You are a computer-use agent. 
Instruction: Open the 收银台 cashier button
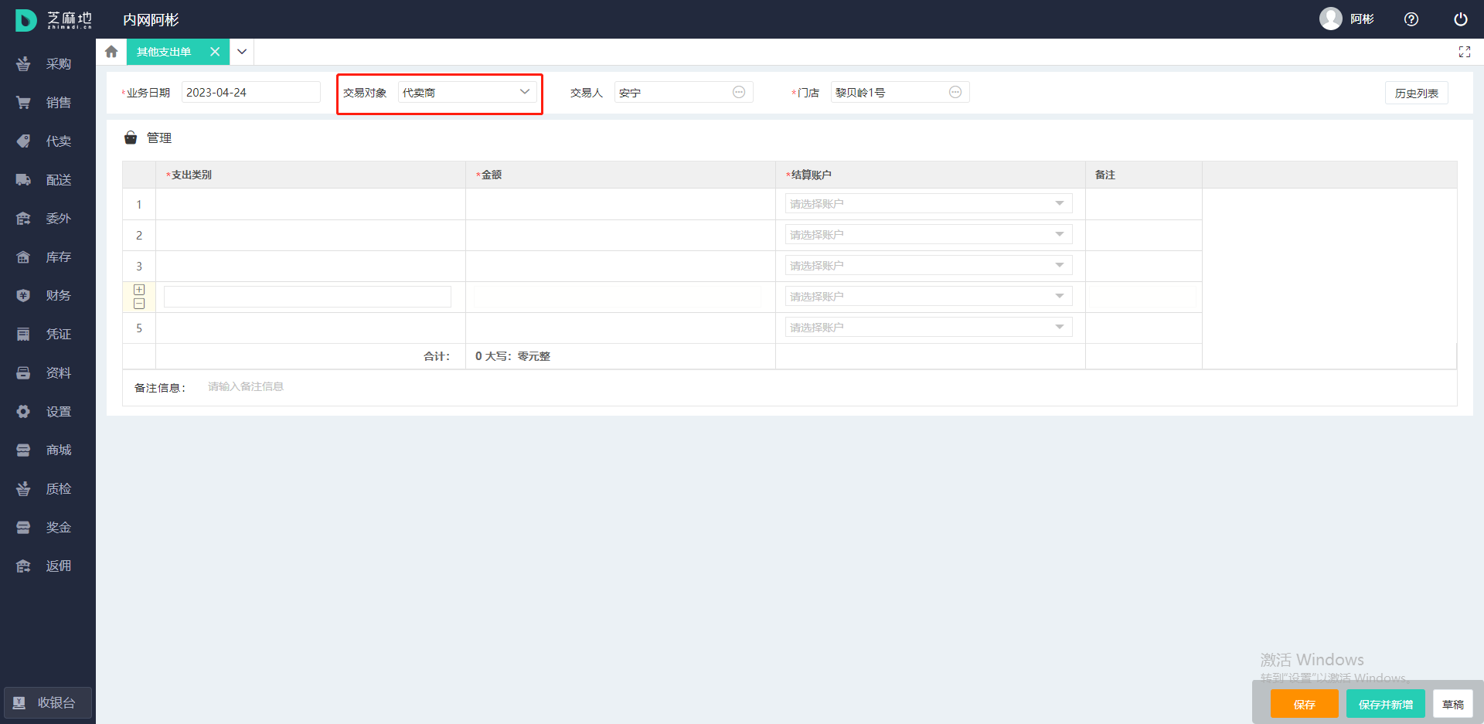point(48,703)
